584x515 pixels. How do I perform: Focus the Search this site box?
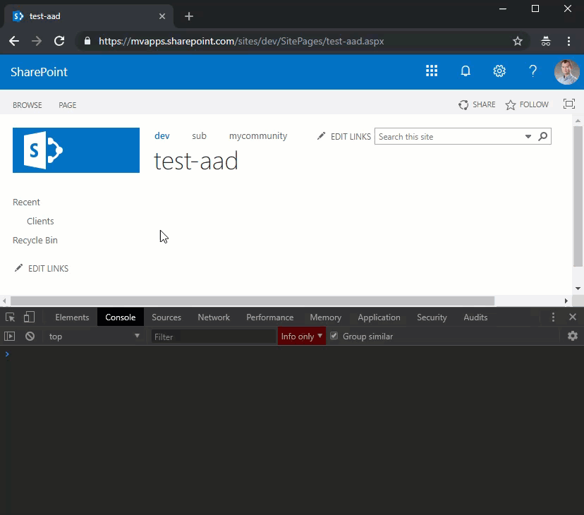tap(449, 136)
